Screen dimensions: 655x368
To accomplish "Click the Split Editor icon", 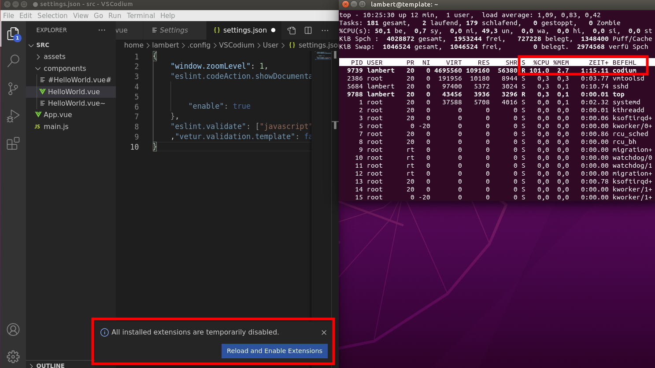I will coord(307,30).
